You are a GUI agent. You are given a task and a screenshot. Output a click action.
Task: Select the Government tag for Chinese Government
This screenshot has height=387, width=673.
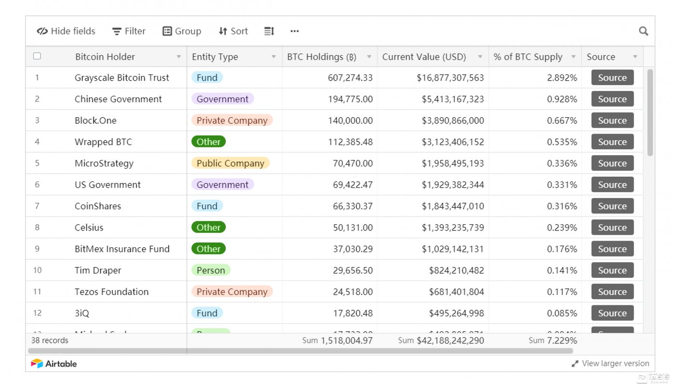tap(222, 99)
